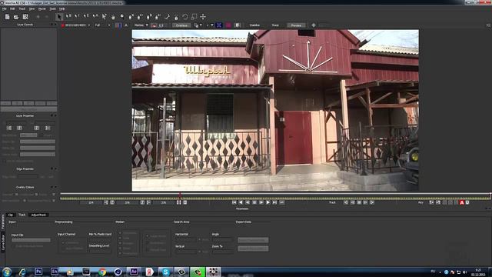492x277 pixels.
Task: Open the Tools menu
Action: pos(53,8)
